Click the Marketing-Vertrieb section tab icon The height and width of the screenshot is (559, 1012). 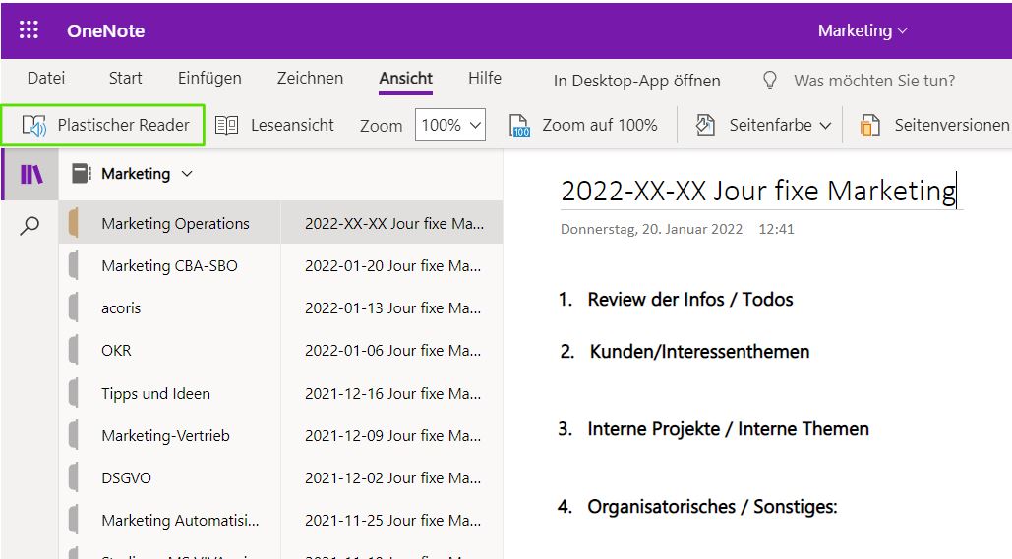tap(74, 436)
